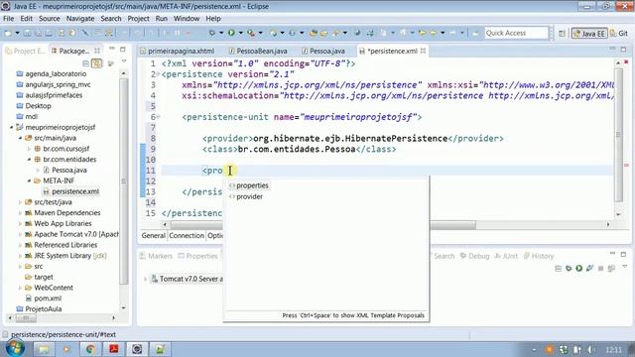Open the Connection tab of persistence editor
635x357 pixels.
187,236
